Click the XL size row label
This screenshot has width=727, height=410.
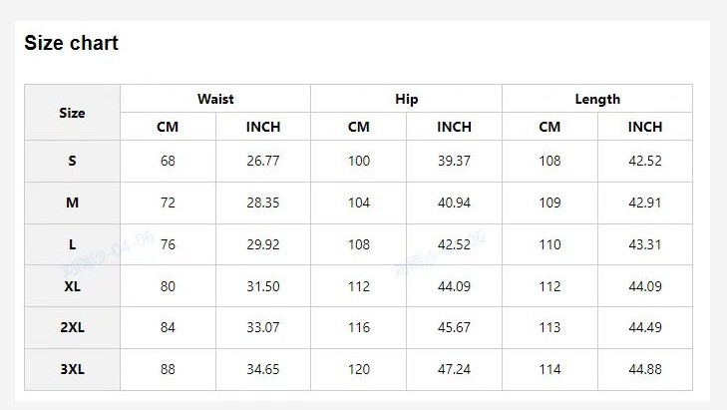click(x=72, y=286)
